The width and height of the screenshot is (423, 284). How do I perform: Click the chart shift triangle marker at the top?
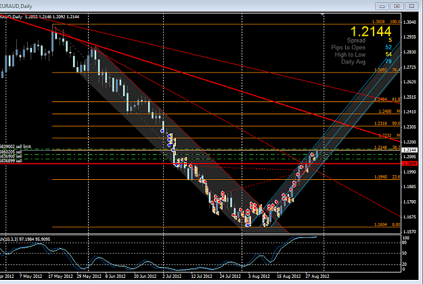tap(322, 14)
